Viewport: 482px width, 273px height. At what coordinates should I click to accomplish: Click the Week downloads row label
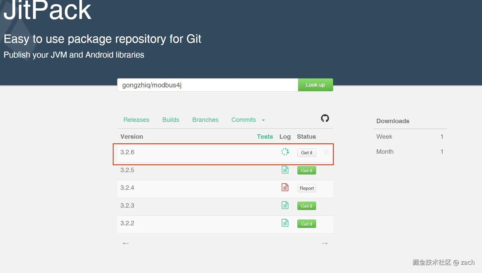pos(384,137)
